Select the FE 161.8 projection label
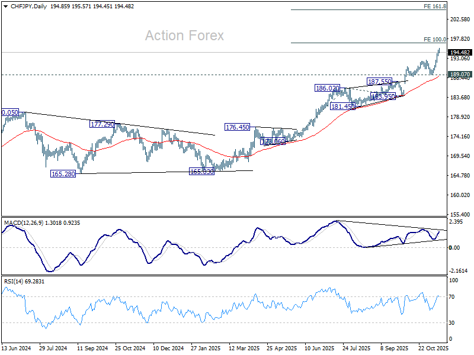Viewport: 474px width, 355px height. tap(435, 6)
